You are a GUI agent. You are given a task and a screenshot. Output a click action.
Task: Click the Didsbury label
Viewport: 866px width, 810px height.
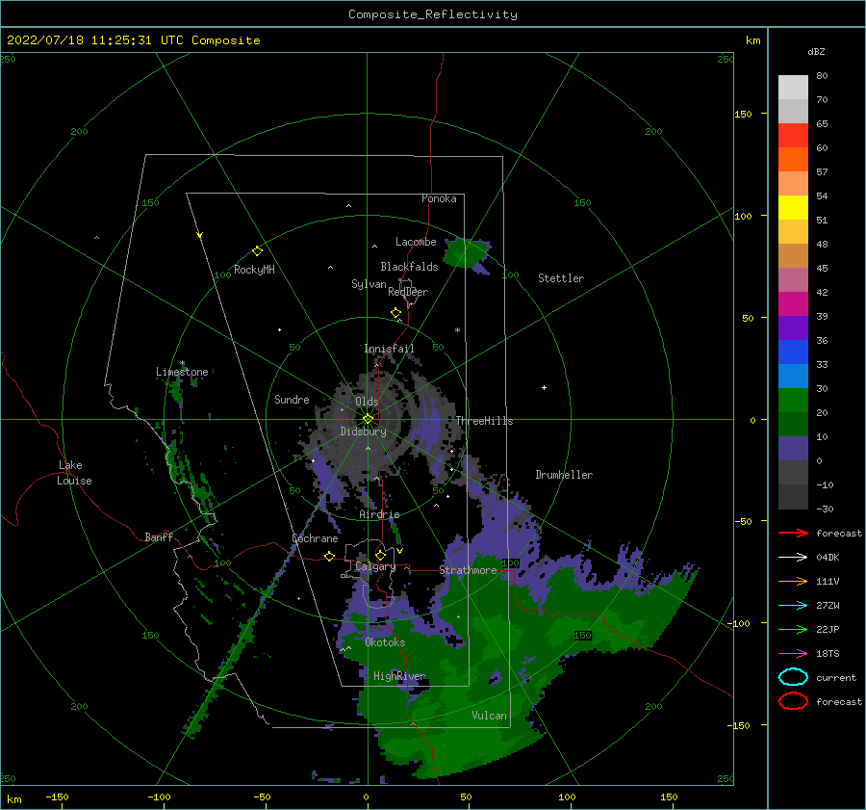(364, 431)
